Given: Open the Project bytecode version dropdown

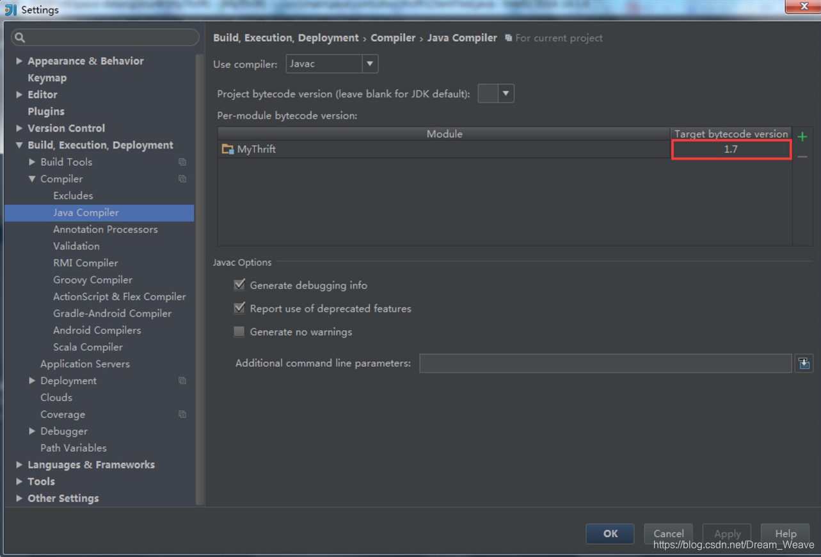Looking at the screenshot, I should (505, 93).
